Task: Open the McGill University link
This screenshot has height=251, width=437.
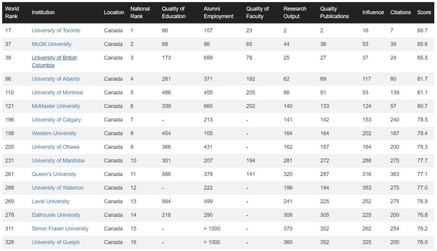Action: point(52,44)
